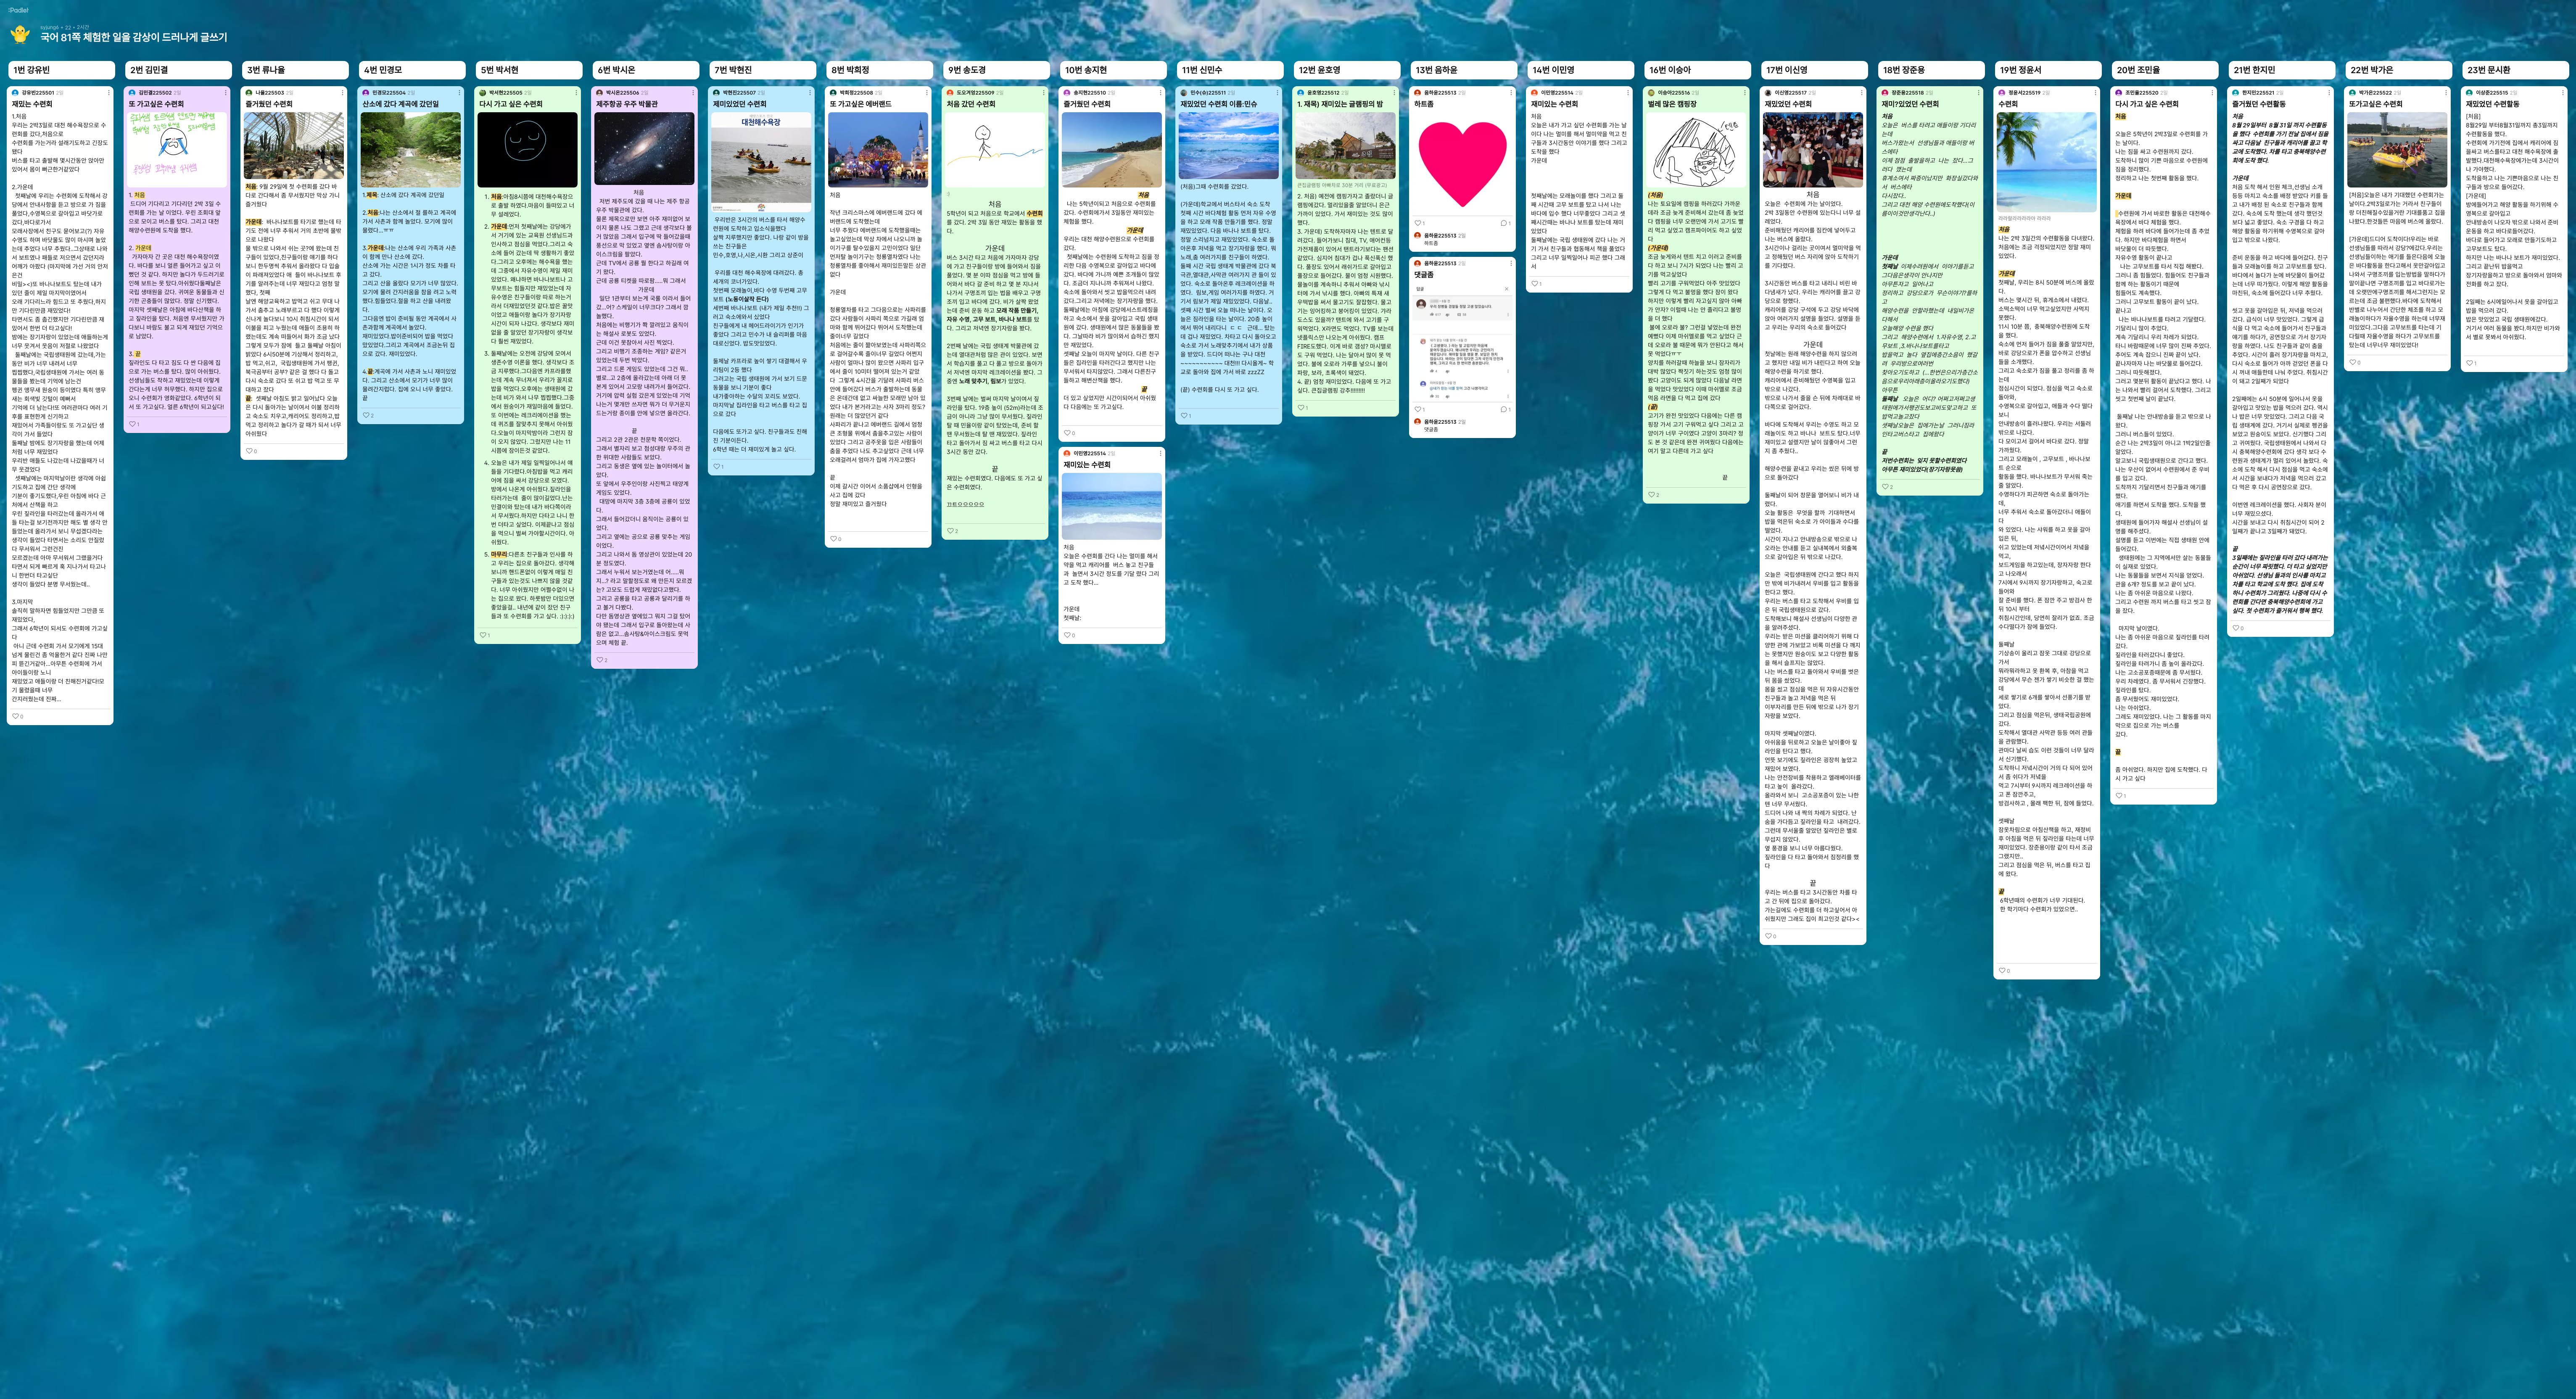The width and height of the screenshot is (2576, 1399).
Task: Open three-dot menu on 민경모225504's post
Action: [x=459, y=93]
